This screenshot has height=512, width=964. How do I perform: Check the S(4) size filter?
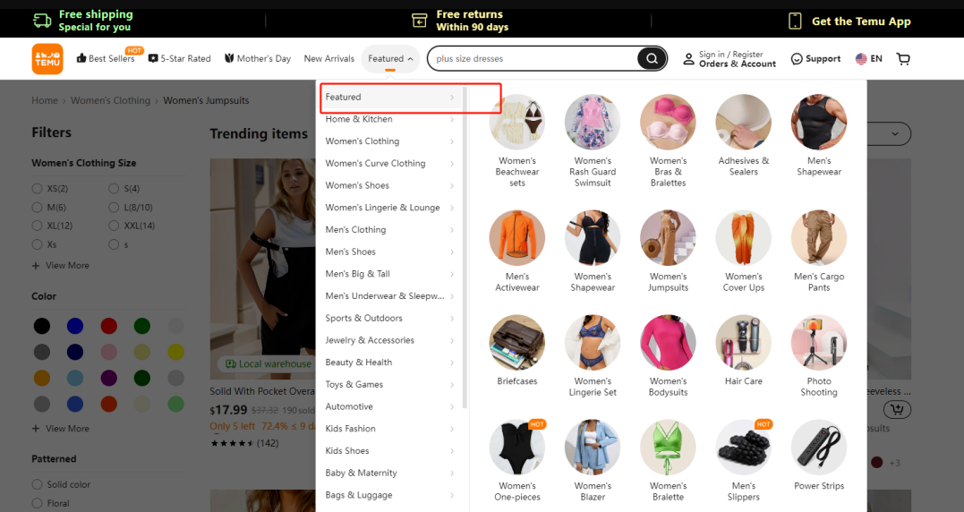pos(114,189)
